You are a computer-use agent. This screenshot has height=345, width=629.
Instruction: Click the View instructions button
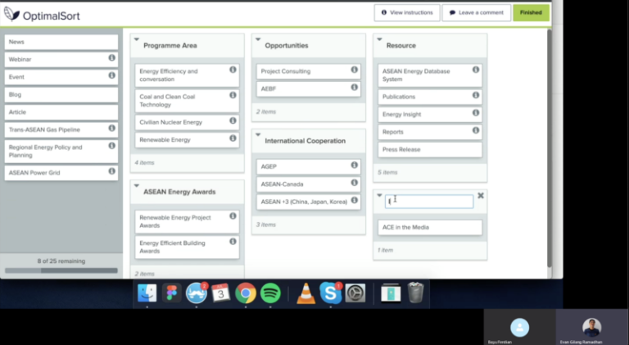(407, 12)
